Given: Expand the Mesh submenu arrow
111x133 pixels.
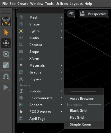Looking at the screenshot, I should pyautogui.click(x=61, y=17).
